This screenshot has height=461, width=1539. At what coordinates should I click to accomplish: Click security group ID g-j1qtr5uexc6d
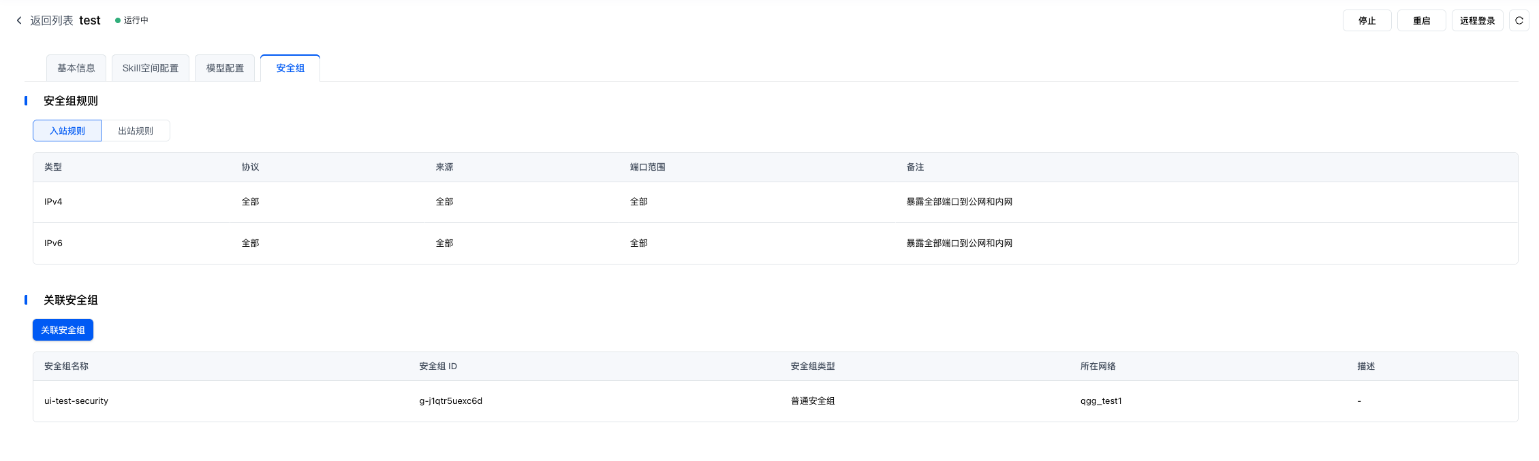450,401
